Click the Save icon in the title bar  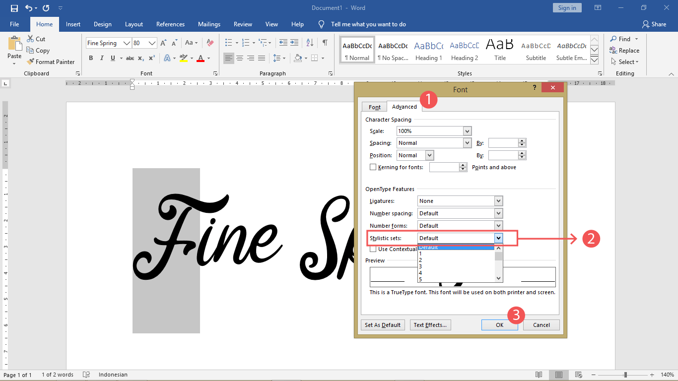pyautogui.click(x=14, y=8)
